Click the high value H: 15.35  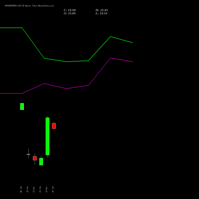101,10
